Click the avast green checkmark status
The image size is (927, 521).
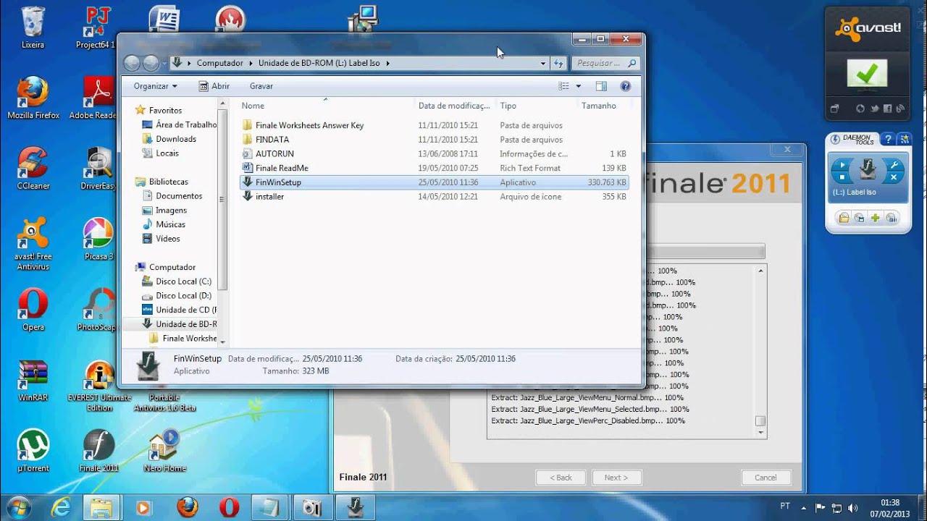coord(867,75)
